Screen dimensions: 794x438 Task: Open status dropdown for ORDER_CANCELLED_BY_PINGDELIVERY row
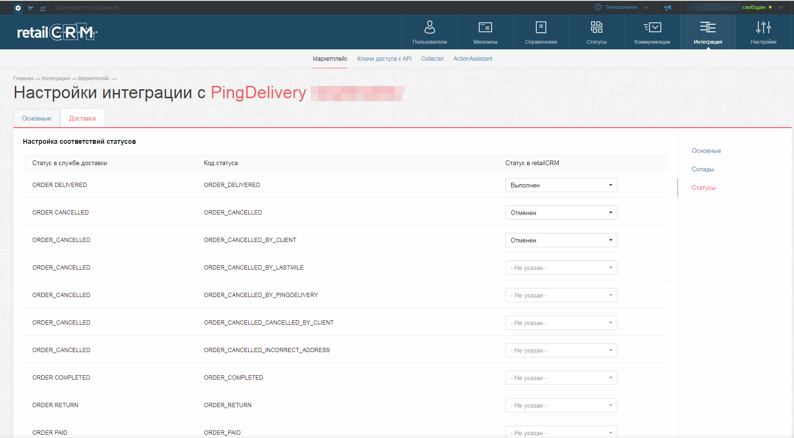(561, 295)
